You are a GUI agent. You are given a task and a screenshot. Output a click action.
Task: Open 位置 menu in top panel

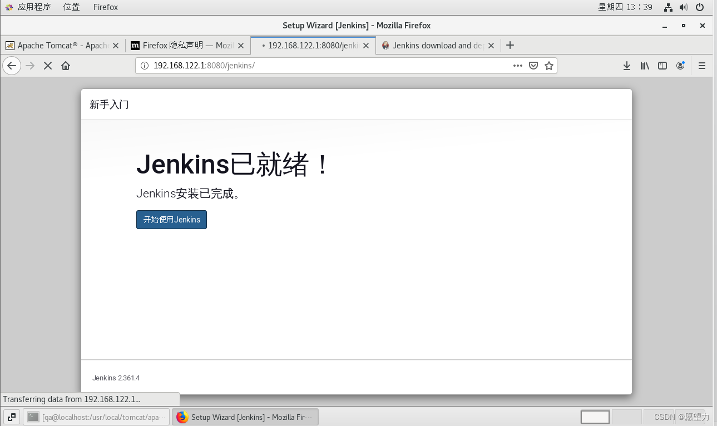tap(71, 7)
